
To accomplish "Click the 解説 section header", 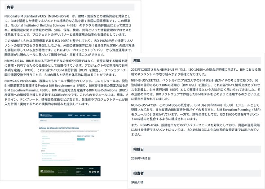I will pyautogui.click(x=196, y=60).
